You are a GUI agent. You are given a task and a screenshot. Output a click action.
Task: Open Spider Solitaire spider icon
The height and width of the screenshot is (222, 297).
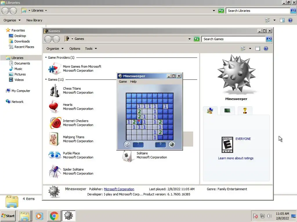[55, 171]
